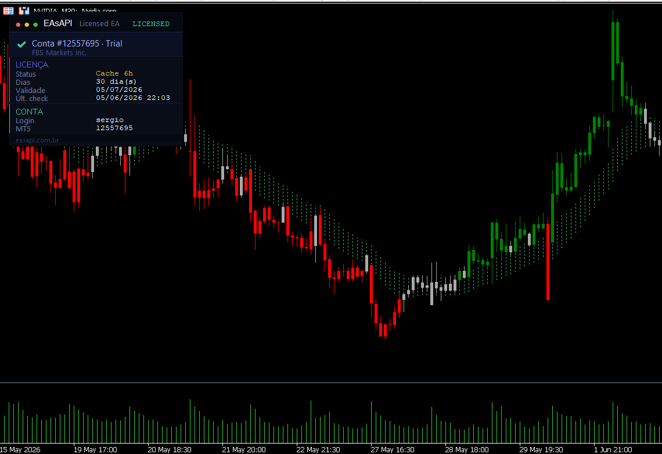This screenshot has width=662, height=454.
Task: Click the 'Dias' label
Action: pyautogui.click(x=23, y=83)
